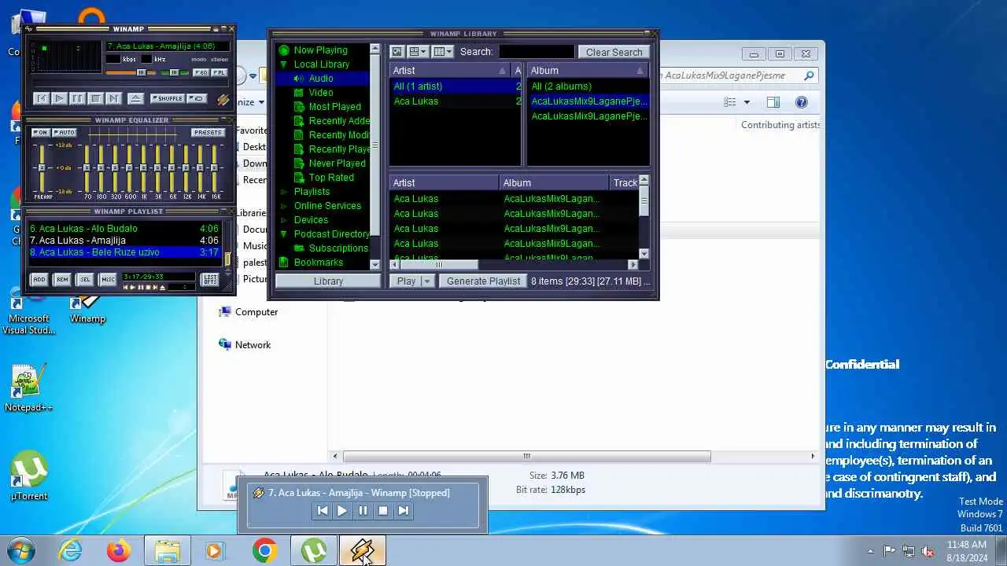This screenshot has height=566, width=1007.
Task: Expand the Devices tree node
Action: (284, 220)
